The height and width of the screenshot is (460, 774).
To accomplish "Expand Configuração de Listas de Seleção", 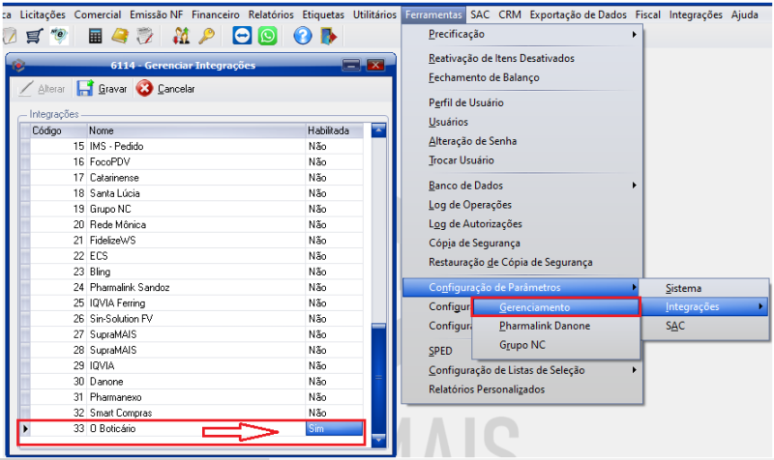I will pos(532,370).
